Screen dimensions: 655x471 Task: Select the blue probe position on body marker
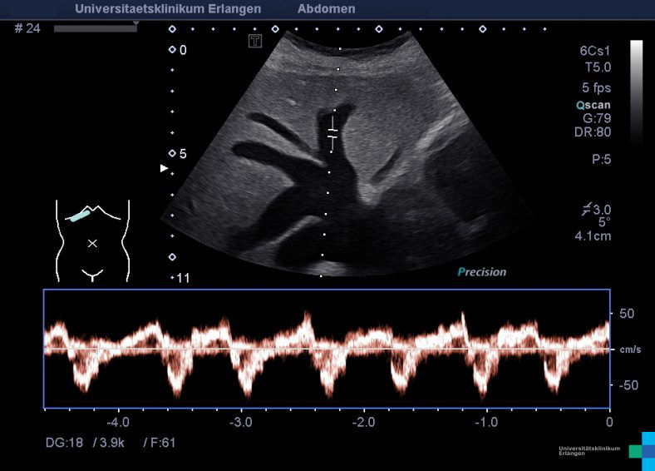pyautogui.click(x=79, y=215)
